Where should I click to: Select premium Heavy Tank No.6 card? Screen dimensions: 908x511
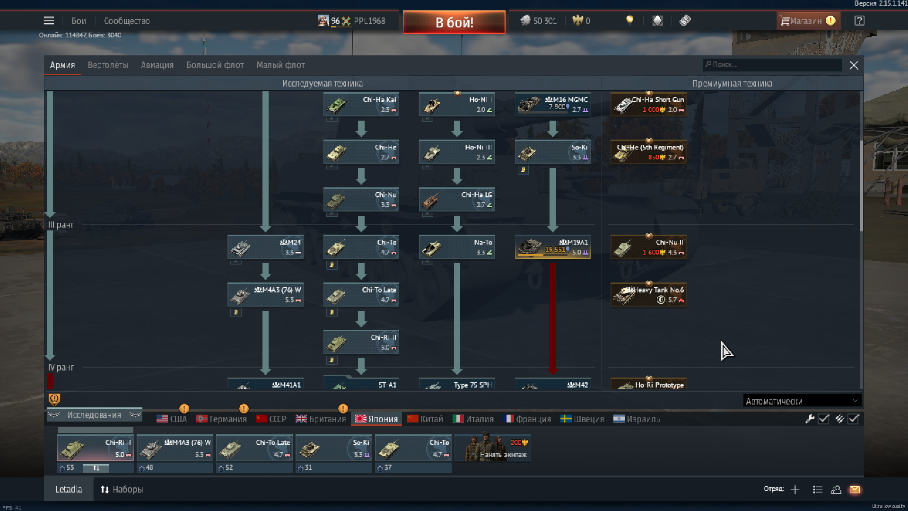tap(648, 294)
